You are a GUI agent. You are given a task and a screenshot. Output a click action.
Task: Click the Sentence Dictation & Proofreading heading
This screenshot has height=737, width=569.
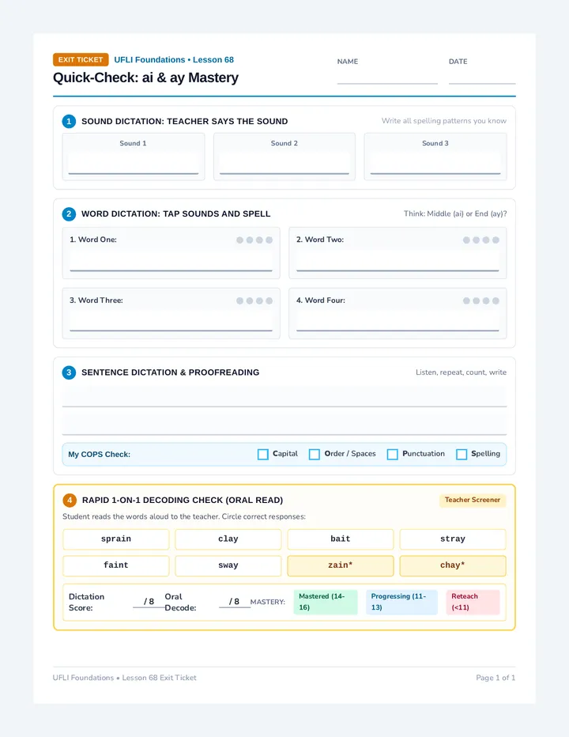[x=171, y=372]
